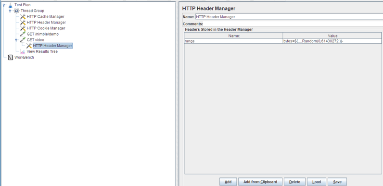383x186 pixels.
Task: Click Add from Clipboard button
Action: point(260,182)
